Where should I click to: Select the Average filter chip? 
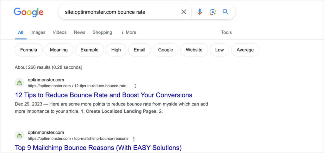(245, 50)
